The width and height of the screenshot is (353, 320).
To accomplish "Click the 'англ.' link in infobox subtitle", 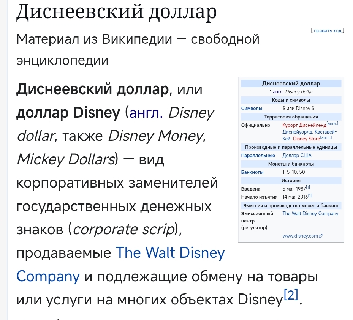I will click(x=278, y=92).
